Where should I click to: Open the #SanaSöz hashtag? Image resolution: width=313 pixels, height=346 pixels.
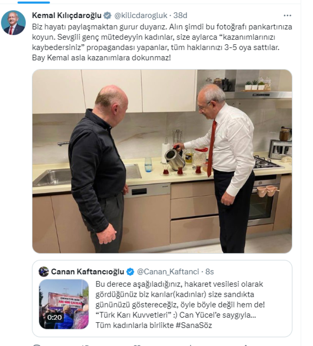point(194,325)
